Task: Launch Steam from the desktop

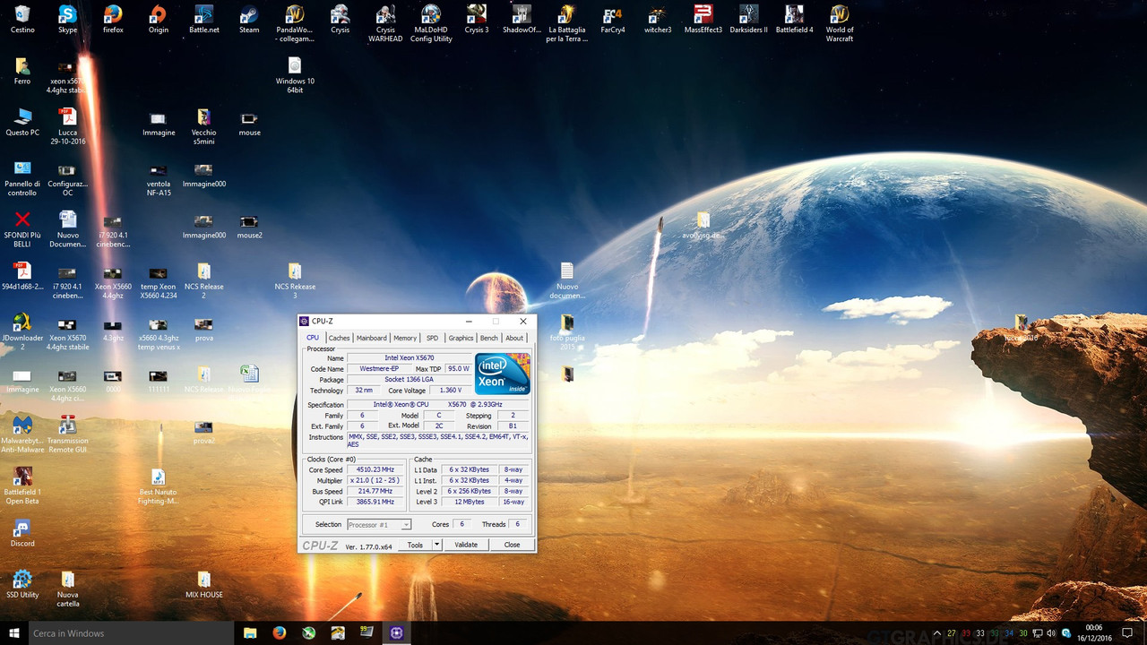Action: click(x=249, y=19)
